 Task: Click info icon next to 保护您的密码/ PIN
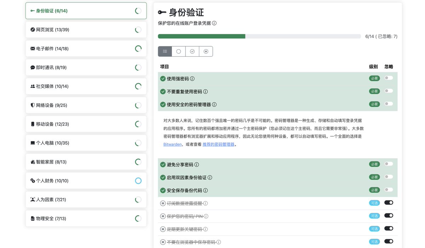click(x=206, y=216)
